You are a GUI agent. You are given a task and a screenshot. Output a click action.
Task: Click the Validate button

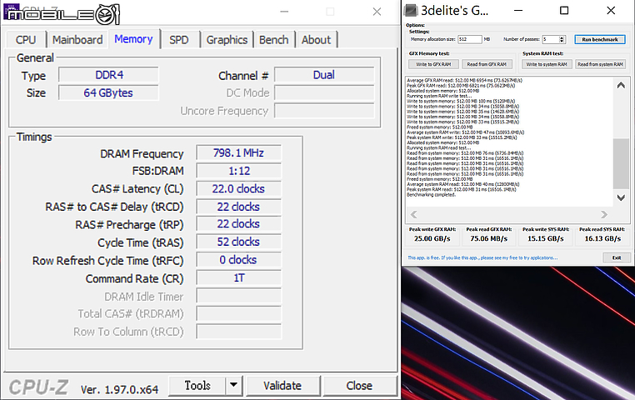pos(282,386)
